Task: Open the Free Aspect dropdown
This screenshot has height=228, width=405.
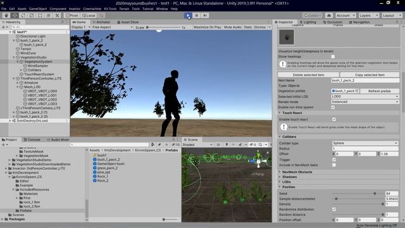Action: click(x=113, y=27)
